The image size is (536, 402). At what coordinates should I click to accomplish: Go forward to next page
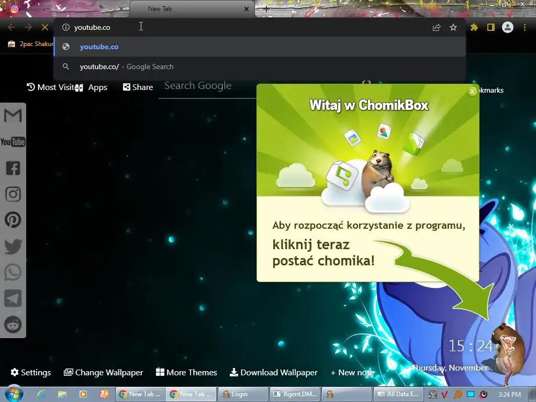coord(28,27)
